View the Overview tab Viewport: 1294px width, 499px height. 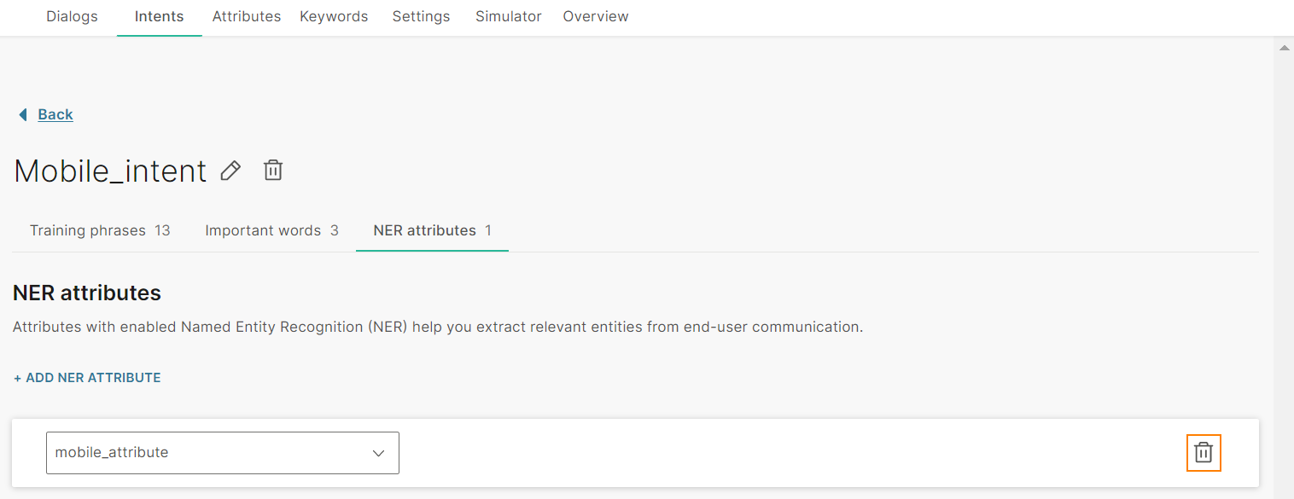pyautogui.click(x=596, y=16)
